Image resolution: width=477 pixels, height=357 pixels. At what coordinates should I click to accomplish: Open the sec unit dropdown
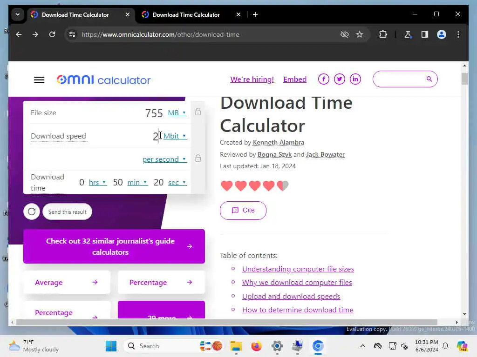coord(177,182)
